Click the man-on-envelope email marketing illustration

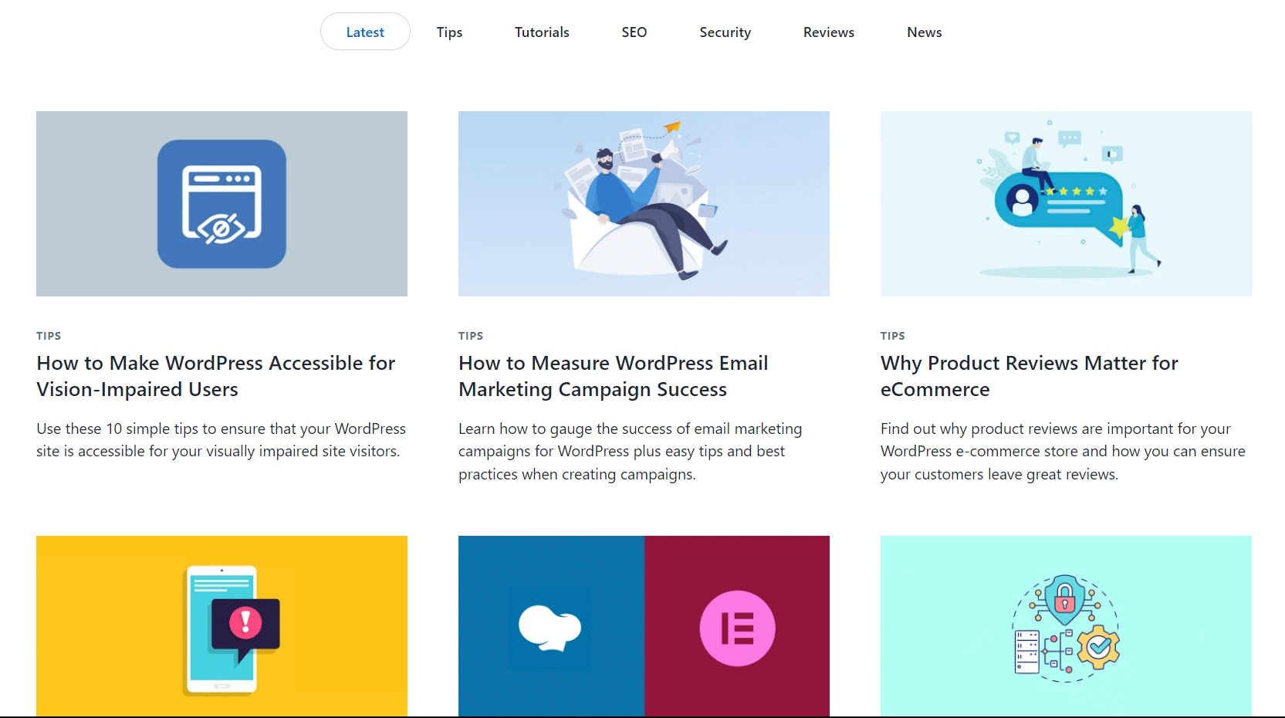(644, 204)
